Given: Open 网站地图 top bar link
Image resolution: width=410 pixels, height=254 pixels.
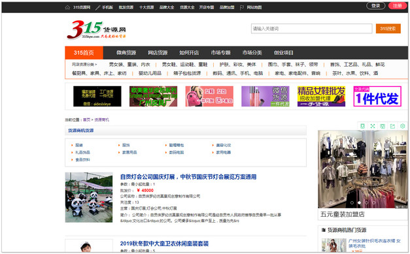Looking at the screenshot, I should point(254,7).
